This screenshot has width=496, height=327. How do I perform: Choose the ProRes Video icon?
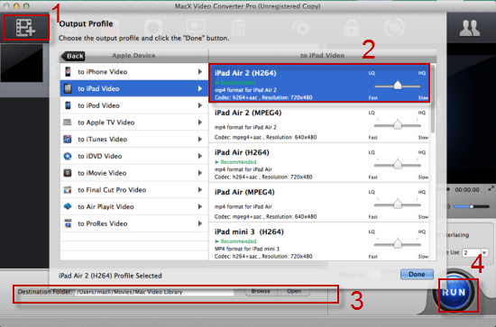(x=68, y=223)
